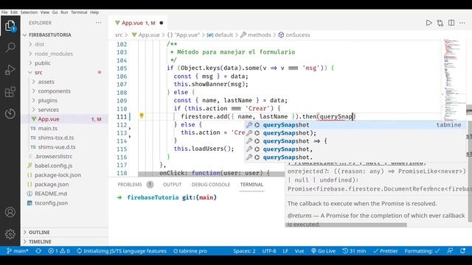This screenshot has width=472, height=265.
Task: Open the File menu
Action: point(4,13)
